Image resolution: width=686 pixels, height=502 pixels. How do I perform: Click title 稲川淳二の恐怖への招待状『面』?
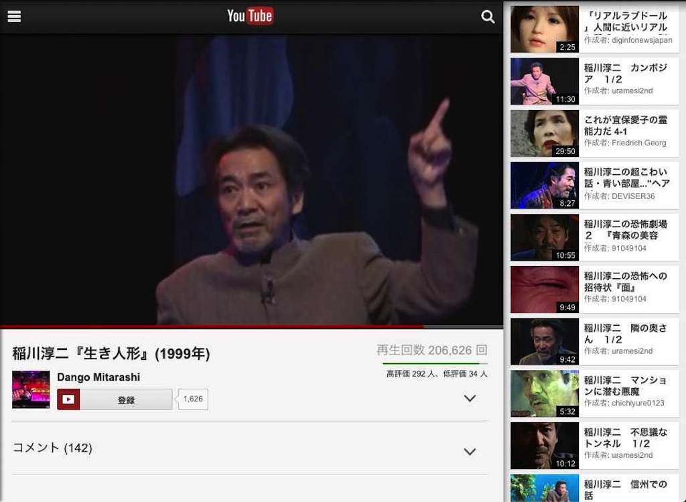point(626,282)
